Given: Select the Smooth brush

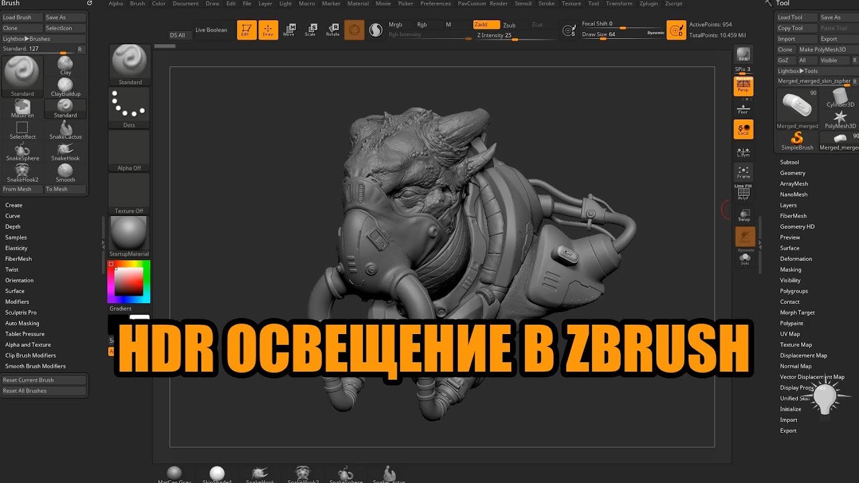Looking at the screenshot, I should (x=65, y=172).
